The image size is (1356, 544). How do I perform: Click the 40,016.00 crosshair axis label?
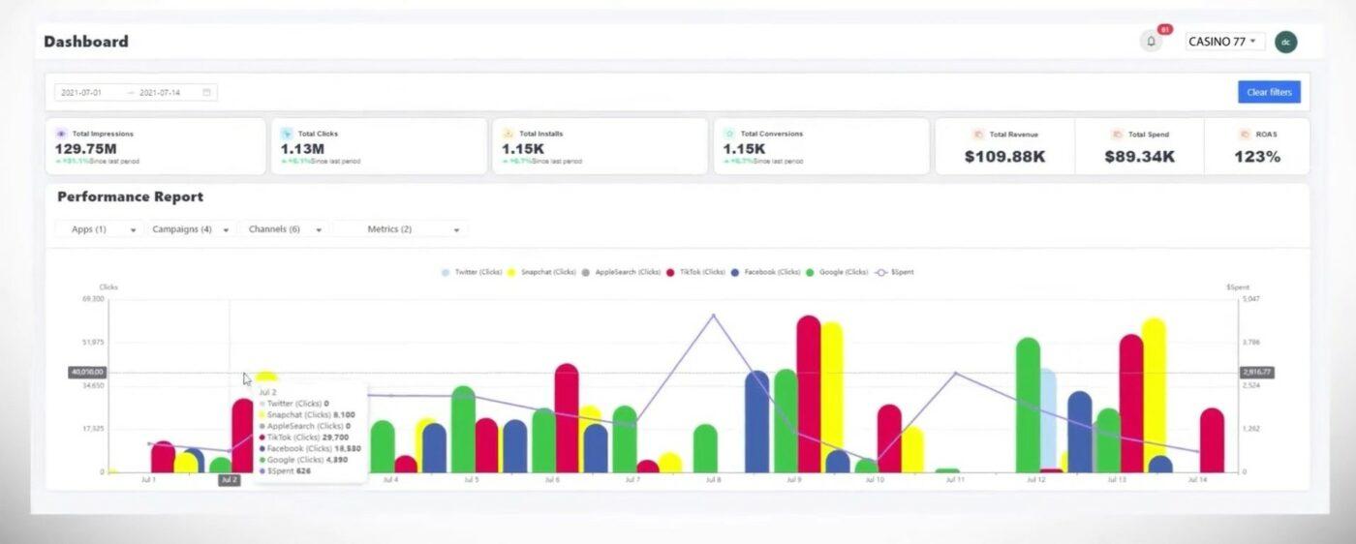coord(87,372)
